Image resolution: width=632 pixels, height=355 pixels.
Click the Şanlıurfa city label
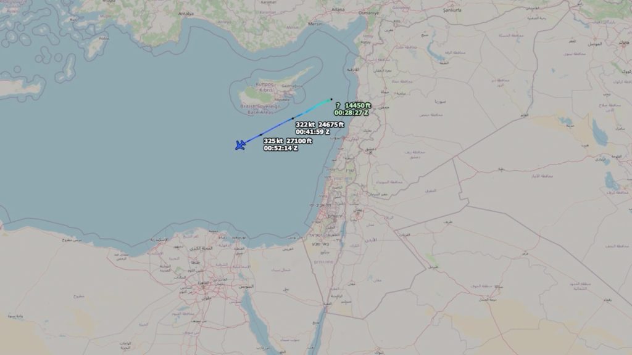[452, 10]
